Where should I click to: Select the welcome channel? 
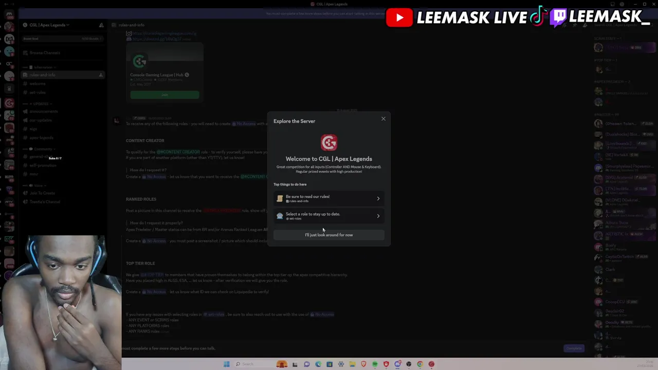38,84
